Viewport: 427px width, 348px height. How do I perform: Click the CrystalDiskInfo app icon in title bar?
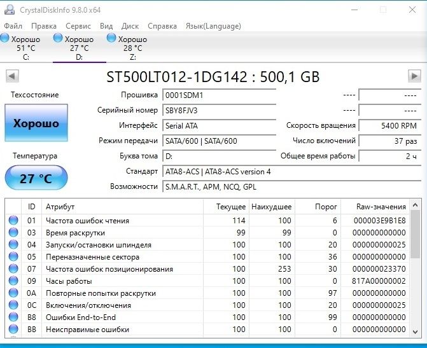pyautogui.click(x=10, y=10)
